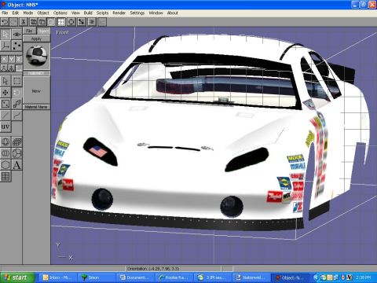Image resolution: width=377 pixels, height=283 pixels.
Task: Switch to File tab in material panel
Action: pyautogui.click(x=29, y=31)
